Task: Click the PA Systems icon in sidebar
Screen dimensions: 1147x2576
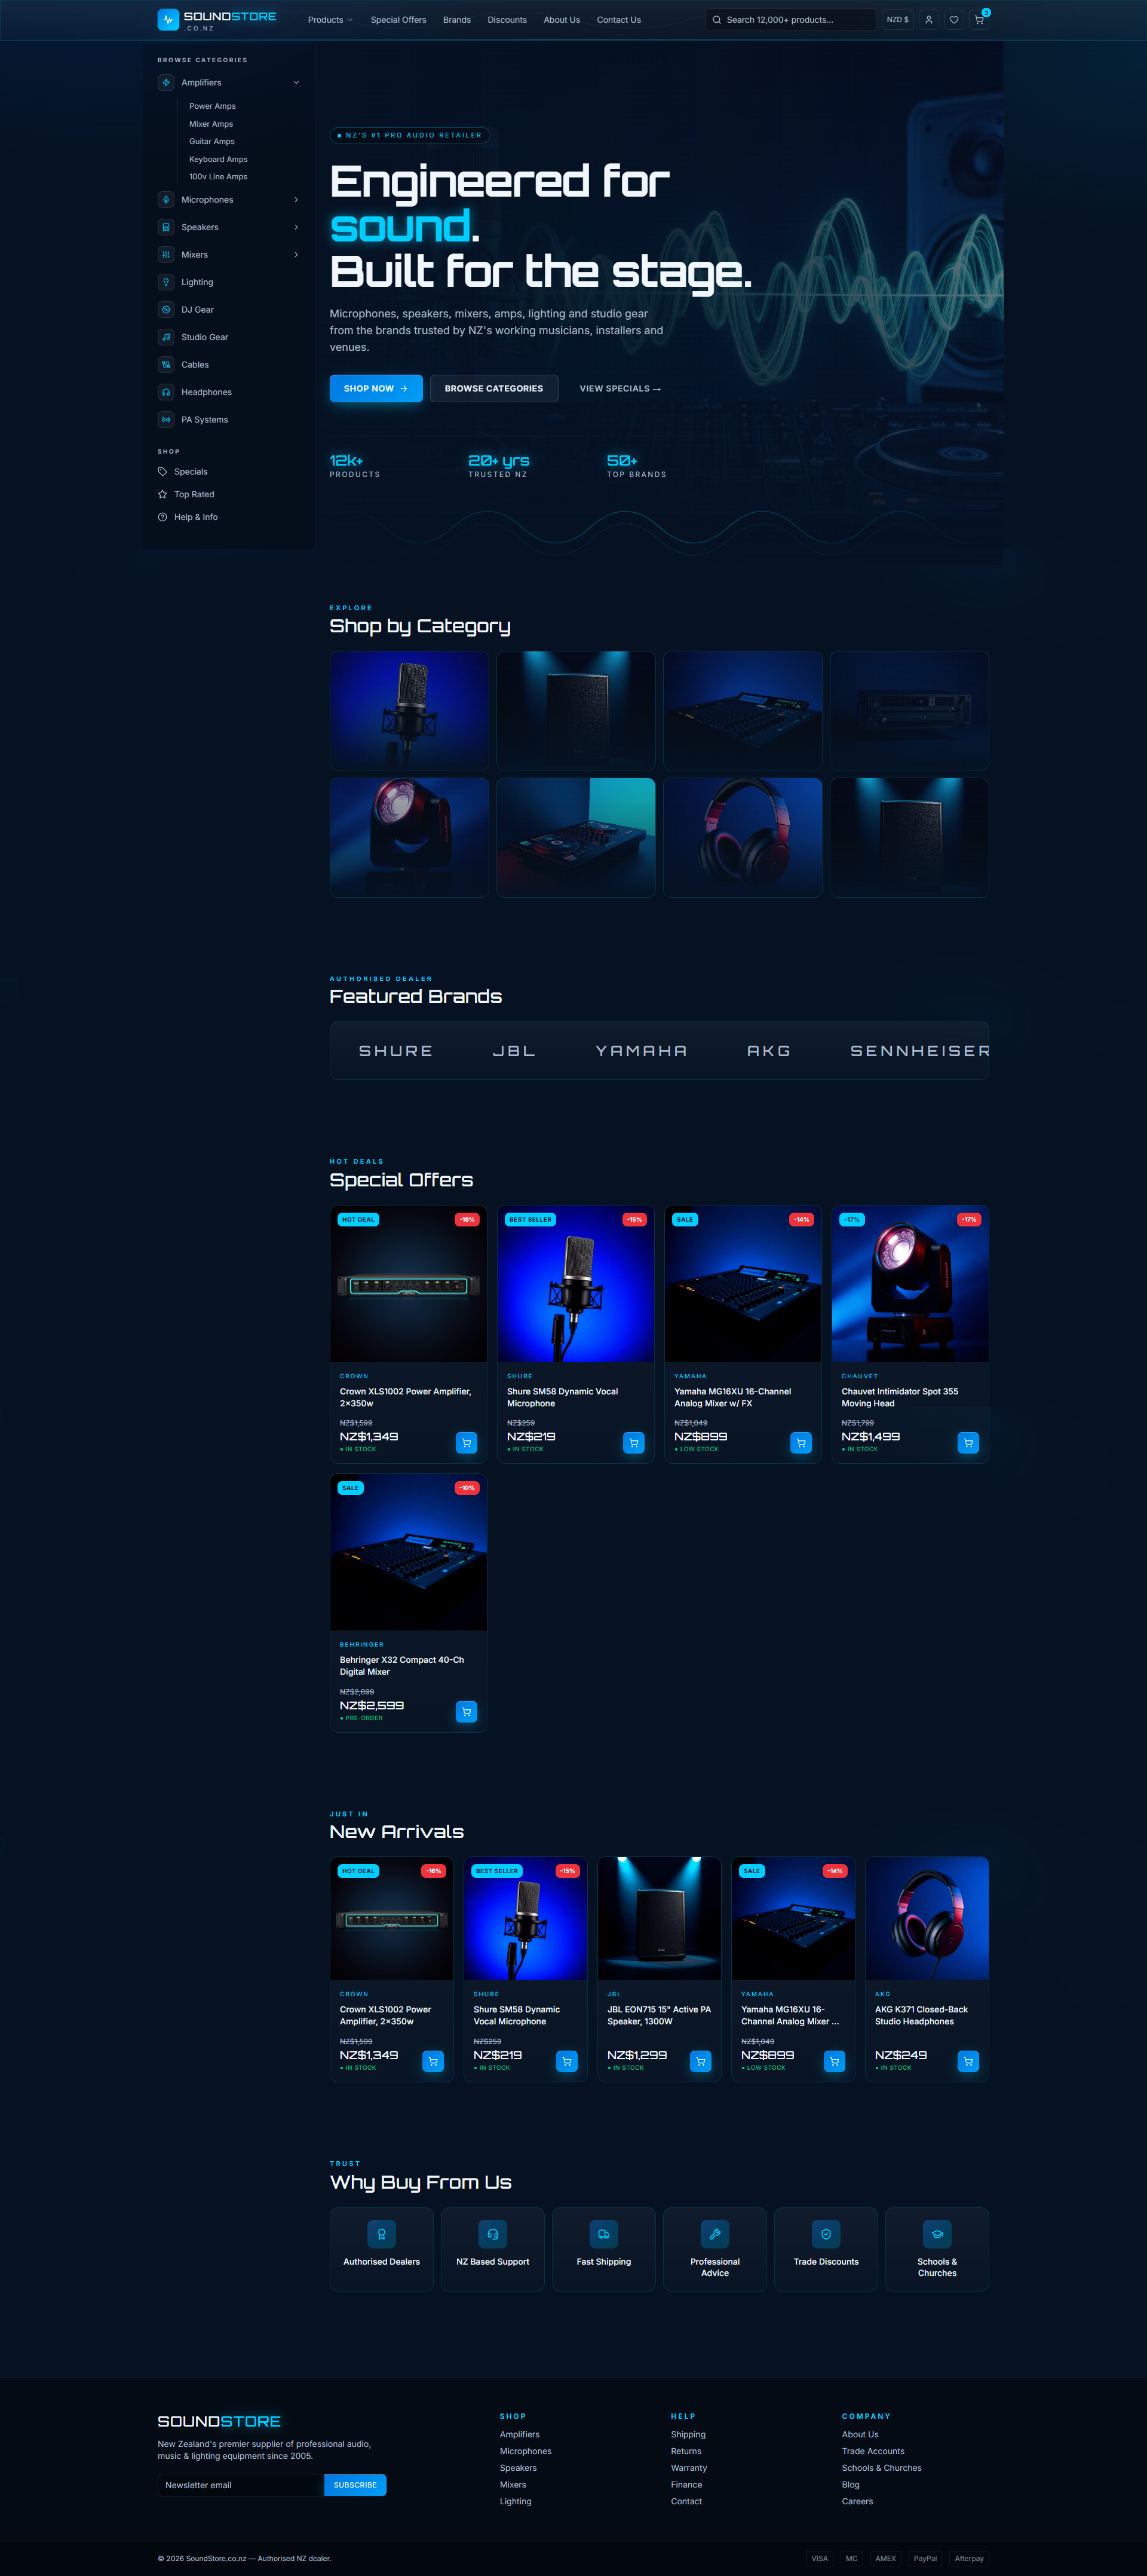Action: click(166, 420)
